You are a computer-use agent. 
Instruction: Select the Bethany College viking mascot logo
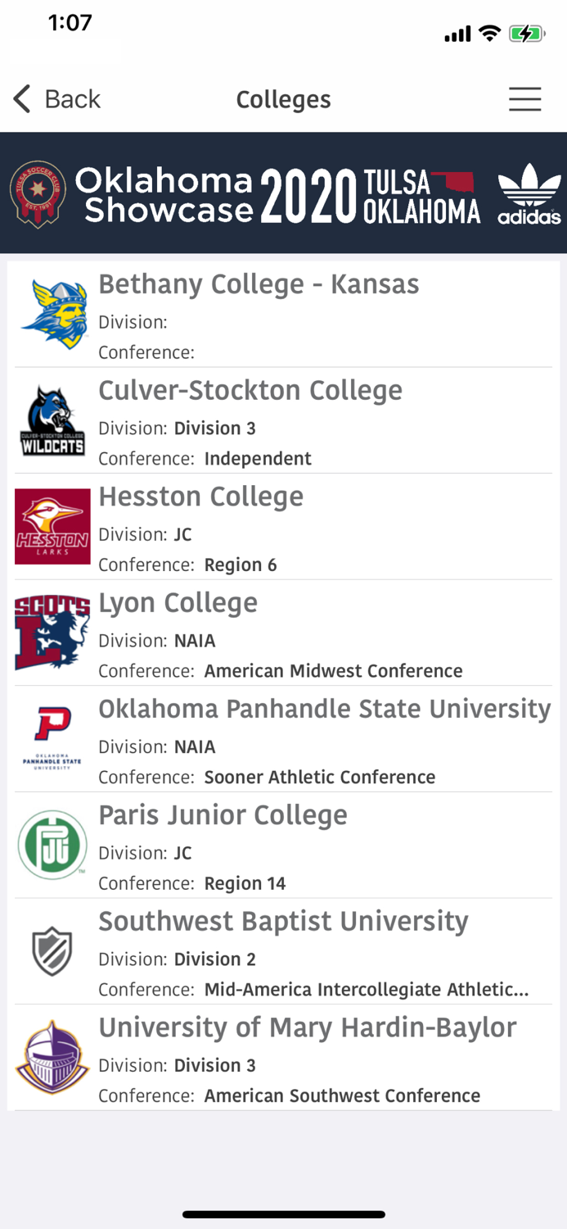point(52,314)
